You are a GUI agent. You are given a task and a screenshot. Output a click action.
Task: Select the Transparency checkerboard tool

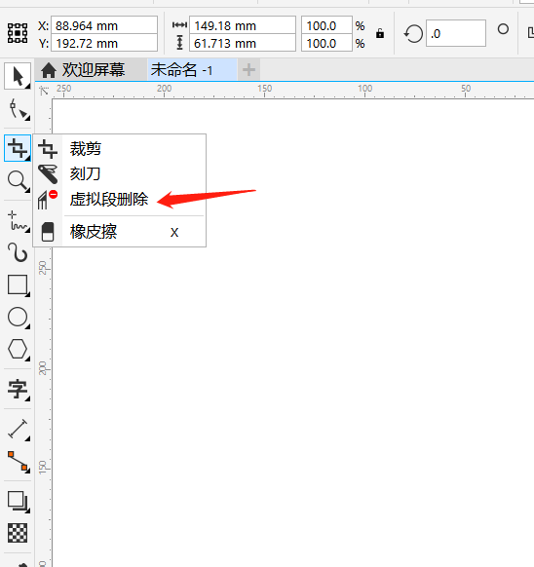[18, 533]
